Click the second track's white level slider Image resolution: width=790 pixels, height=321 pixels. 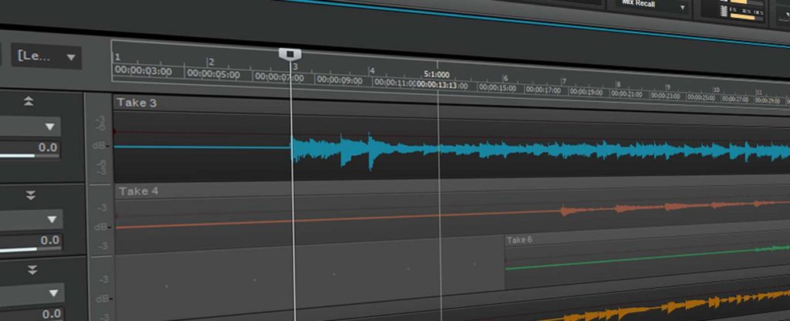(x=19, y=248)
